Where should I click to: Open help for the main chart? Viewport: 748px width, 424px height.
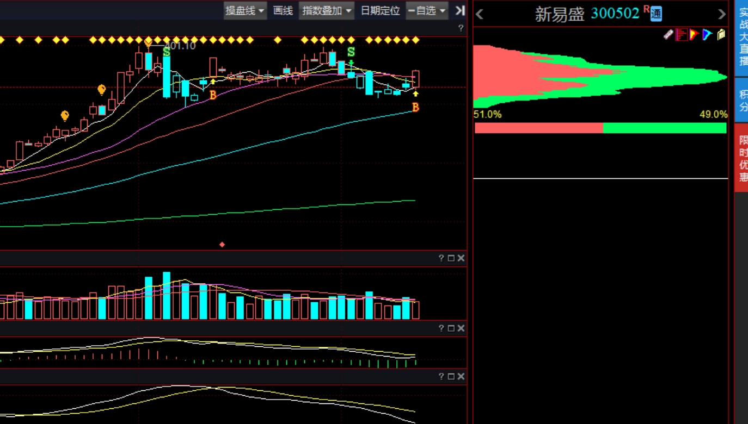[x=461, y=28]
